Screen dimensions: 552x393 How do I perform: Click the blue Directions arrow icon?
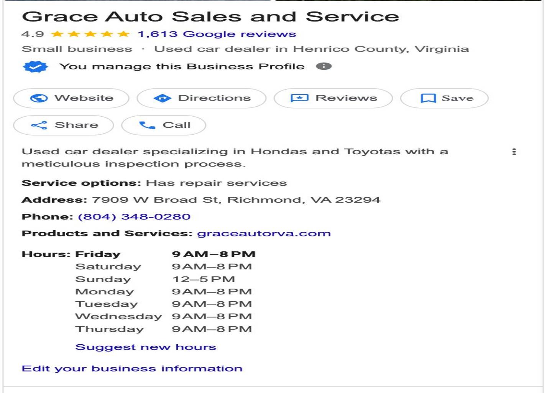click(x=162, y=98)
